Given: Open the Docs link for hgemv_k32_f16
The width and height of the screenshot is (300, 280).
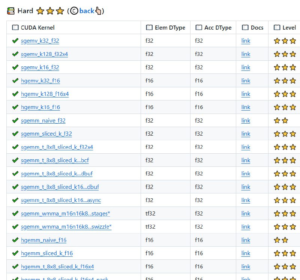Looking at the screenshot, I should click(x=246, y=81).
